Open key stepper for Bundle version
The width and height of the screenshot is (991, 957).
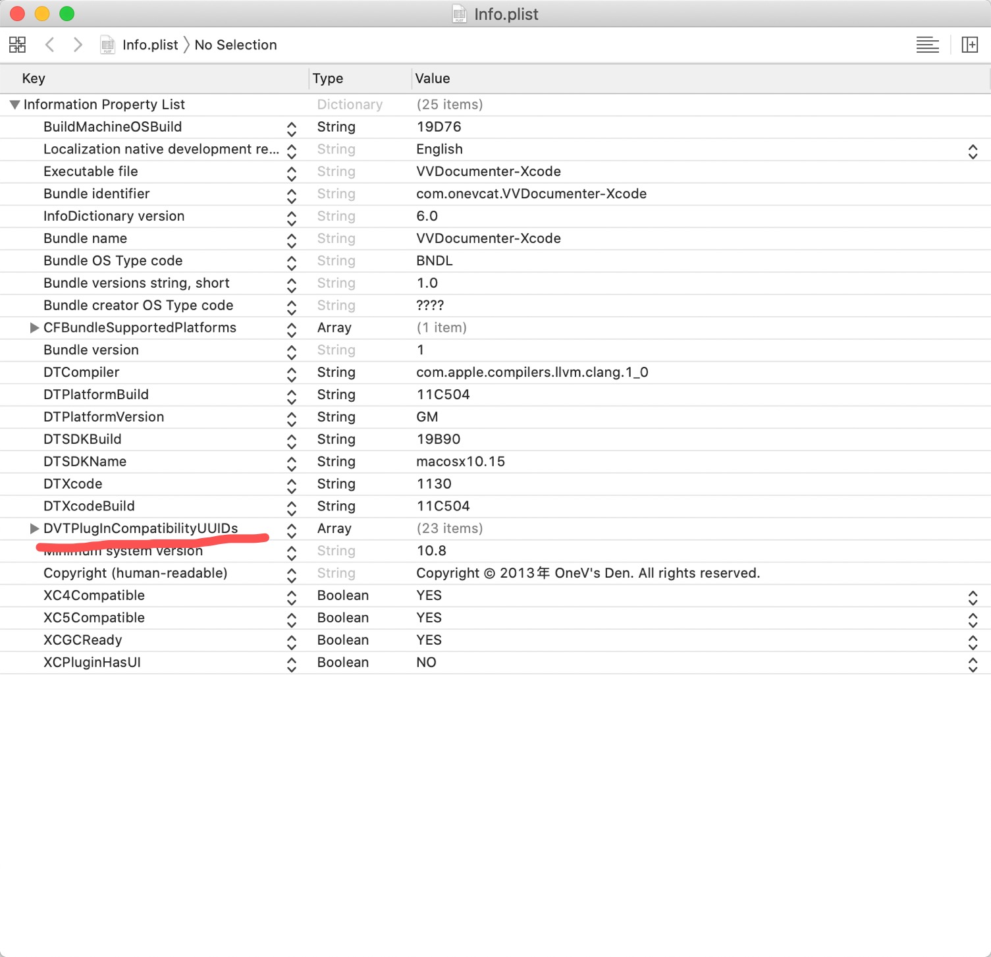pos(292,352)
